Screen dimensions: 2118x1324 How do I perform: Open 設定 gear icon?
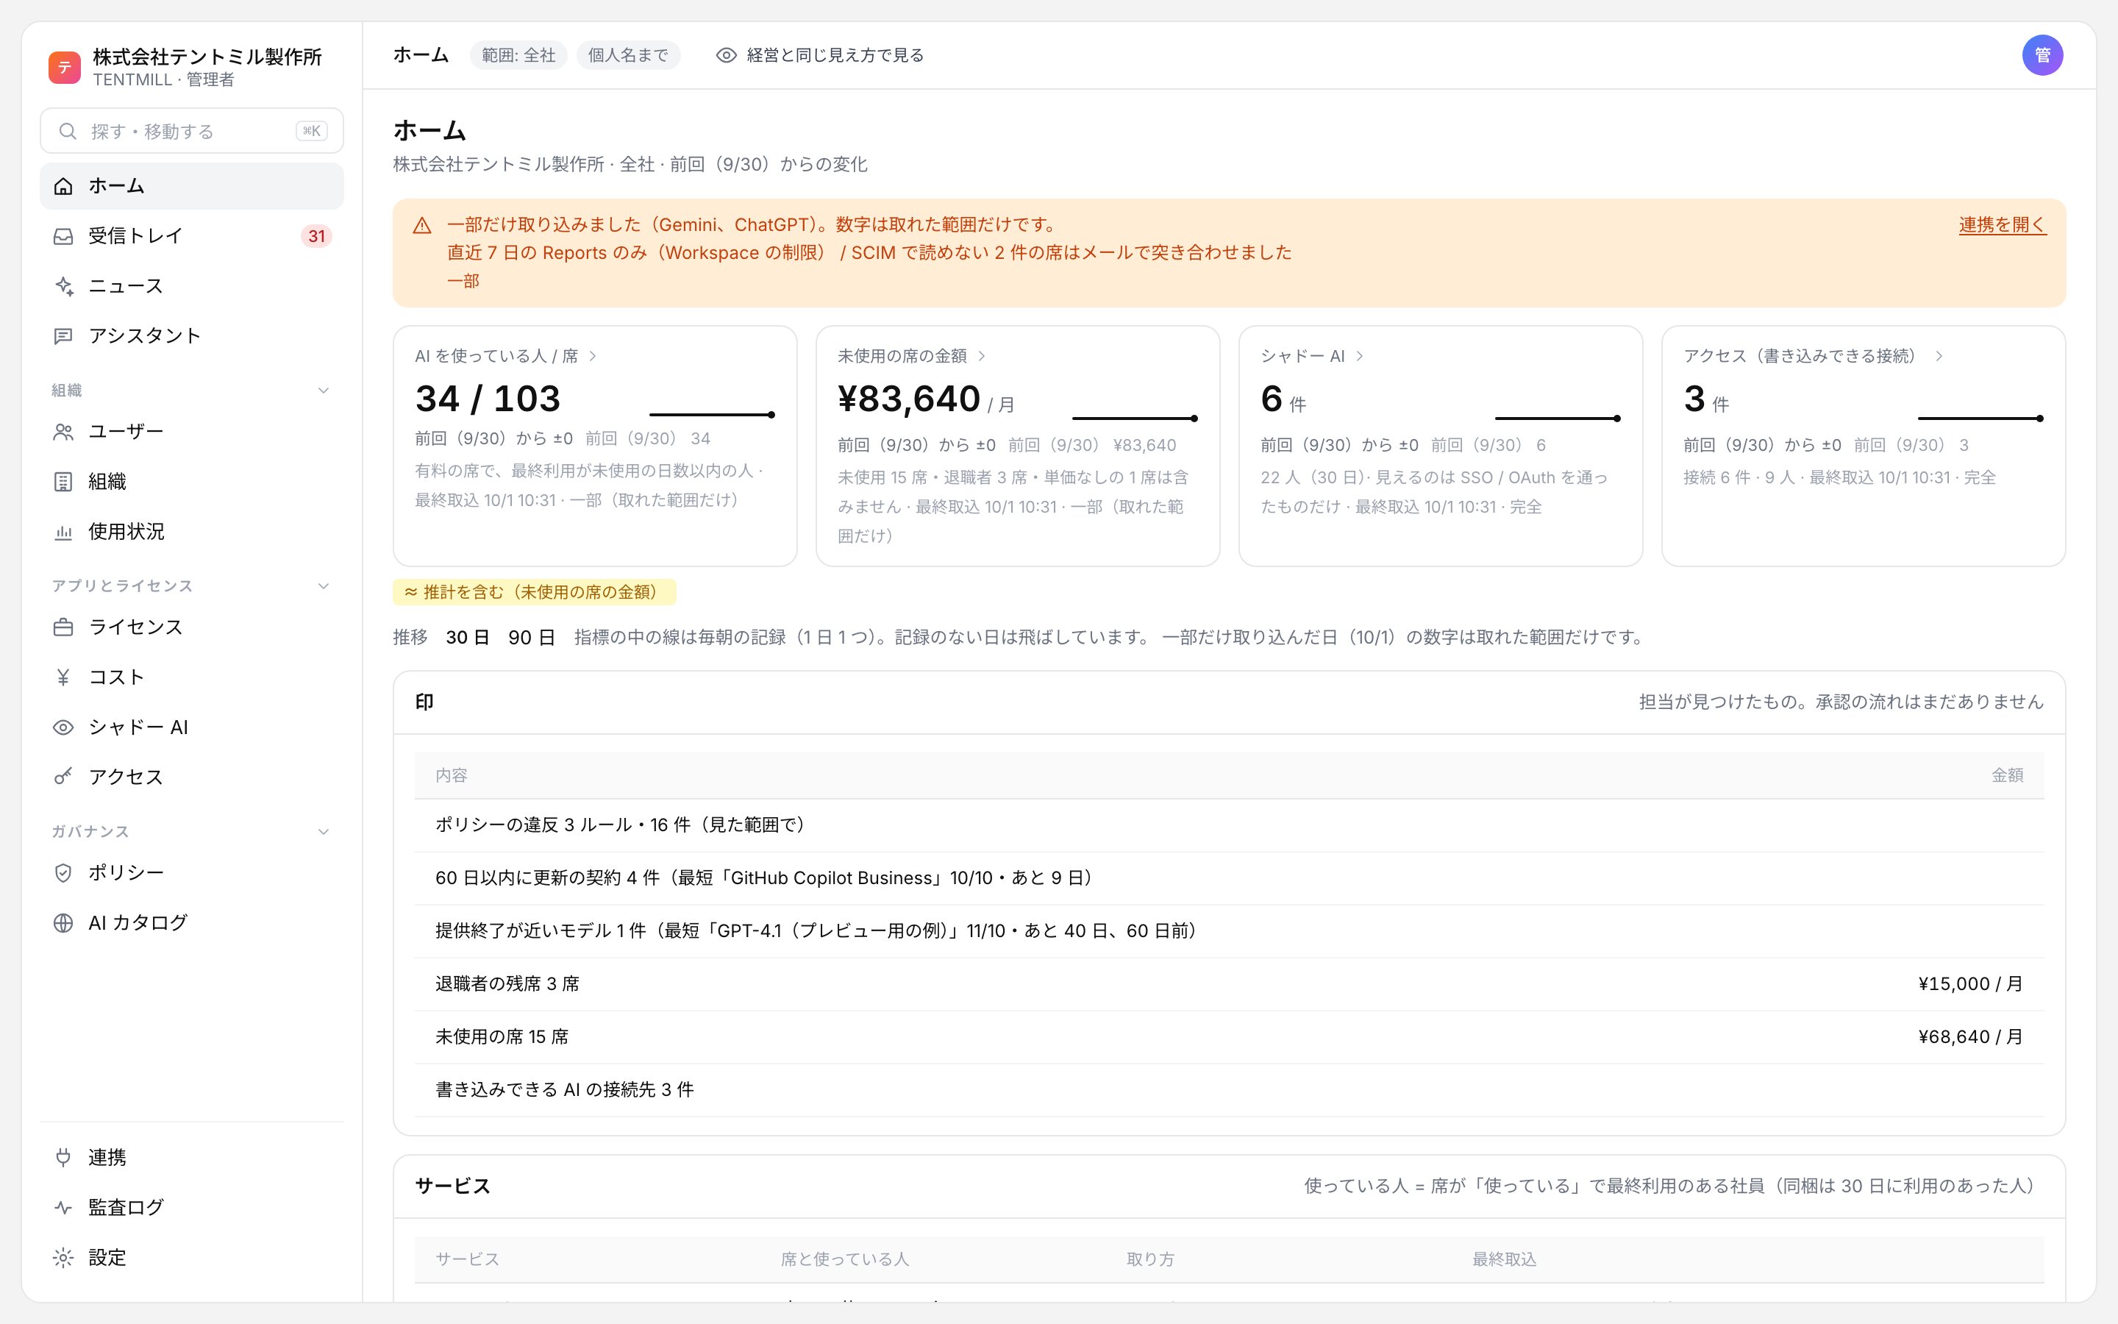coord(63,1258)
